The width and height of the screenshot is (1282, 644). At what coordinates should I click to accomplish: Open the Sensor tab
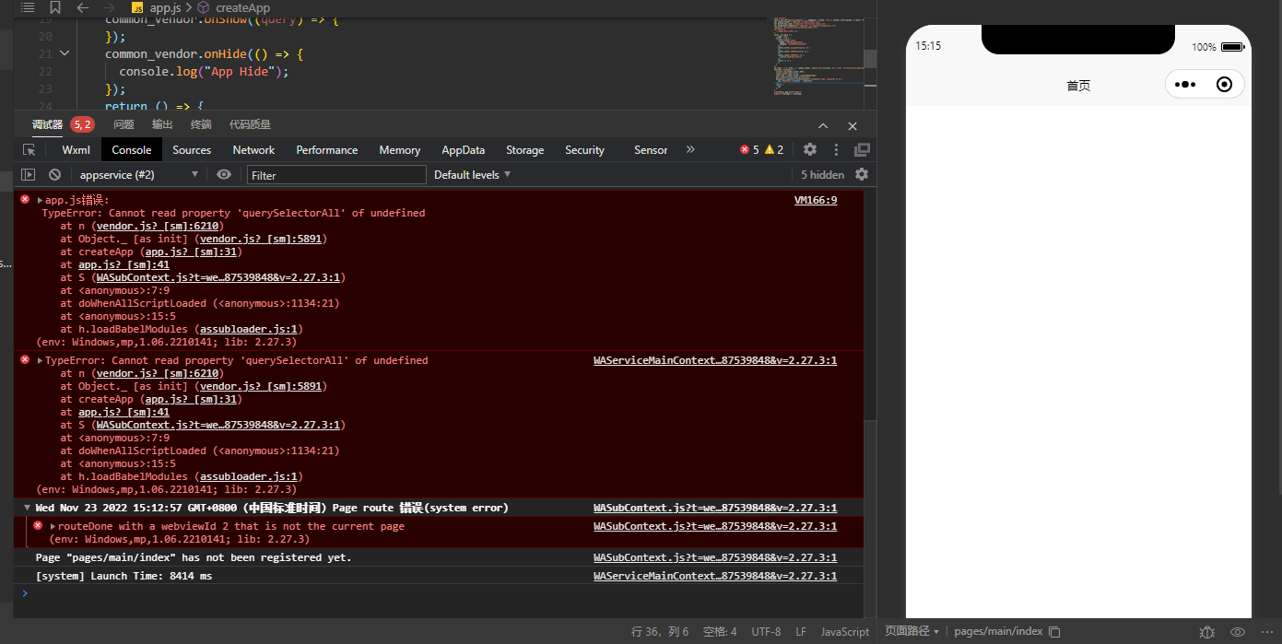click(651, 149)
